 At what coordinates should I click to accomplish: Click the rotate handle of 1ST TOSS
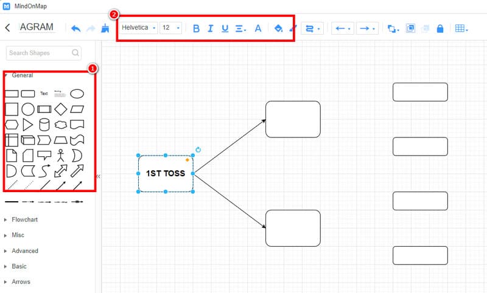pyautogui.click(x=198, y=150)
